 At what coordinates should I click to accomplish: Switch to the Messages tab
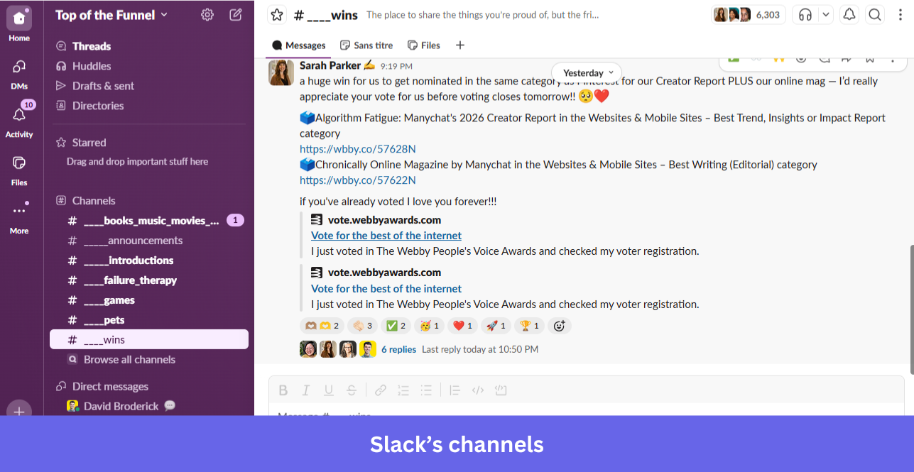click(x=299, y=45)
